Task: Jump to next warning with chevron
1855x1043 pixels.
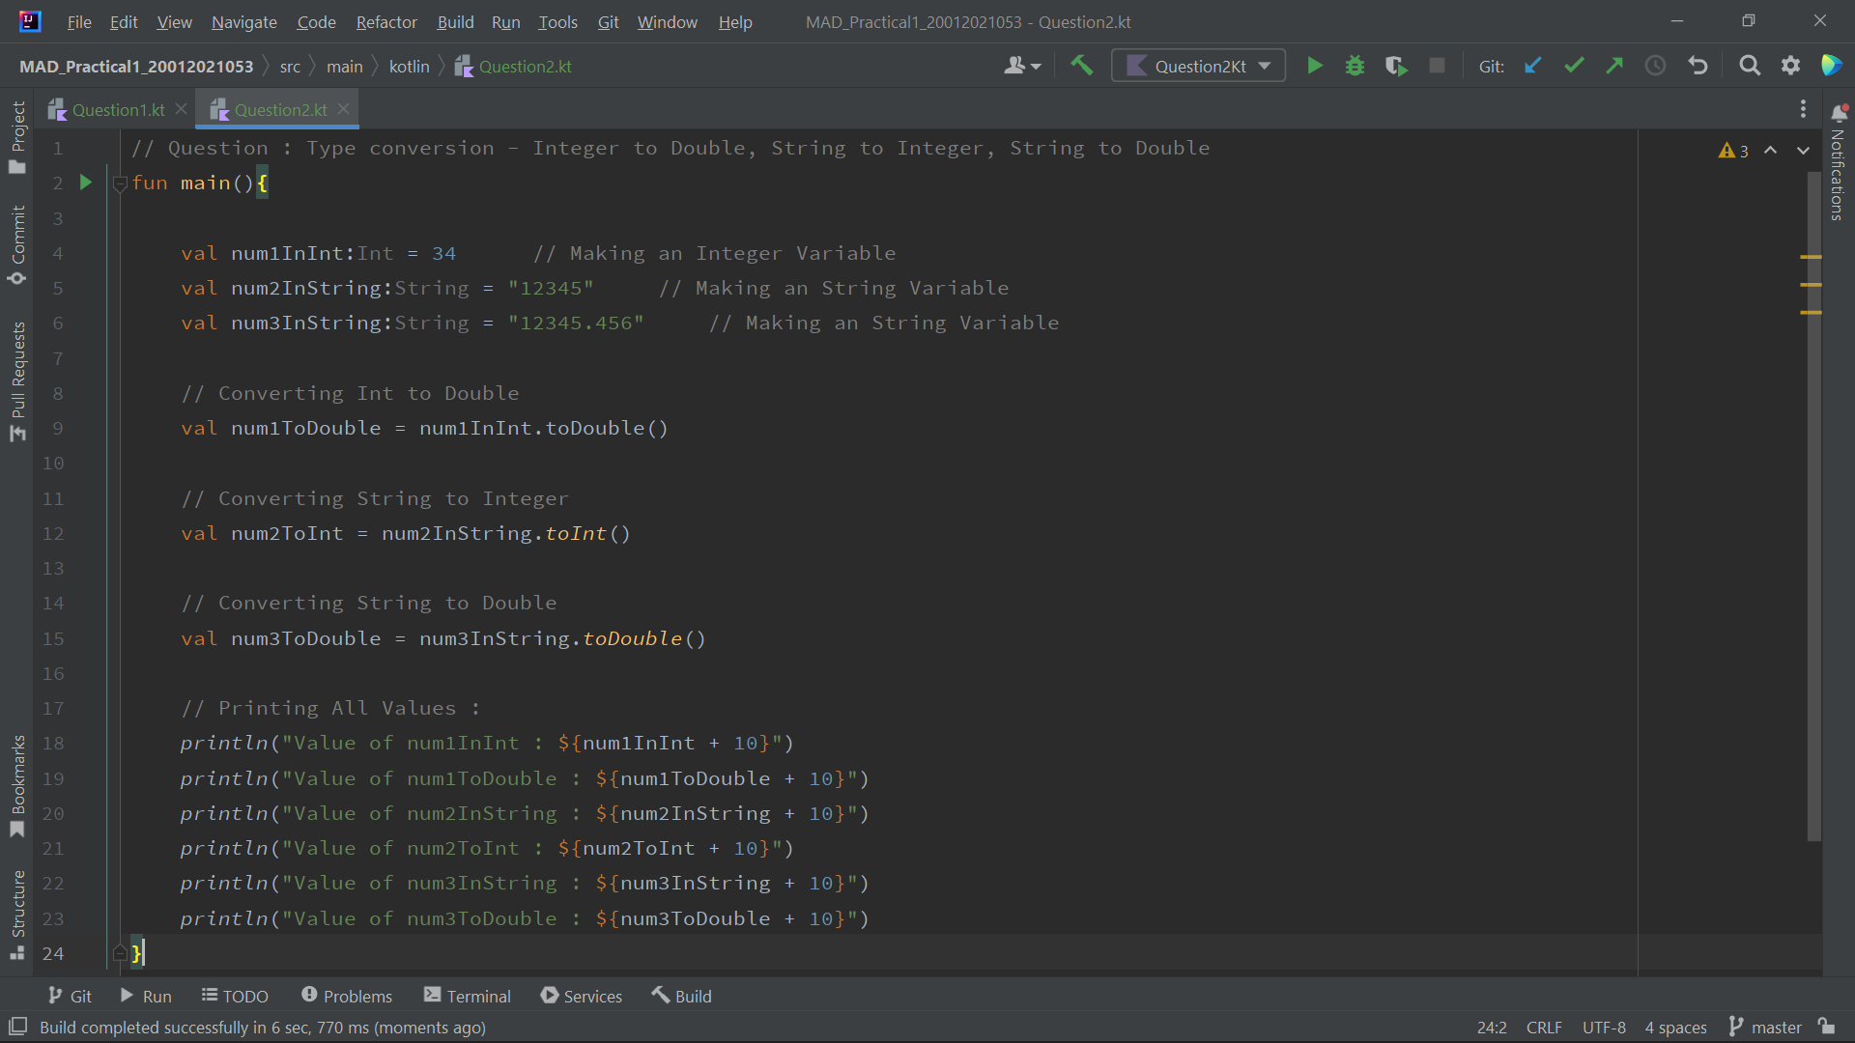Action: (1802, 151)
